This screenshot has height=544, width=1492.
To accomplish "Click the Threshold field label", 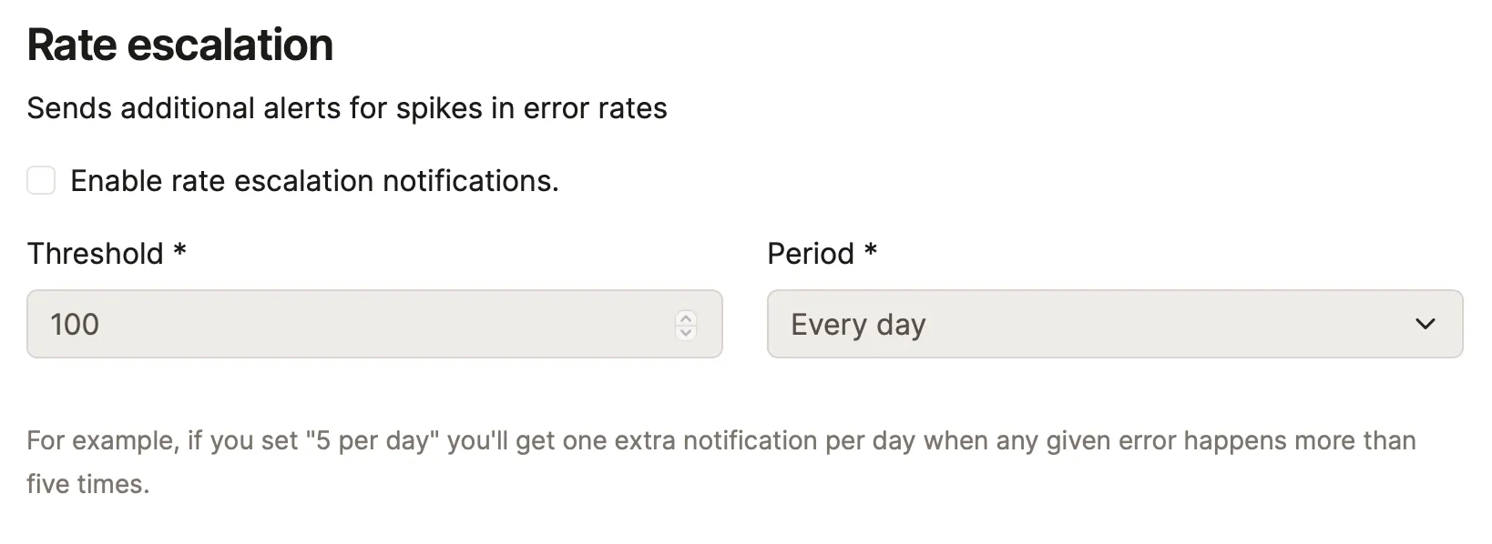I will (x=95, y=254).
